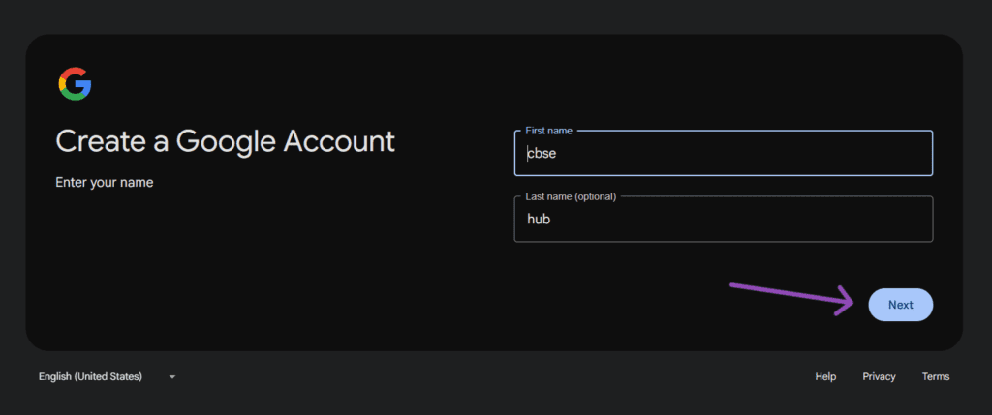The image size is (992, 415).
Task: Click the purple arrow annotation
Action: (x=790, y=294)
